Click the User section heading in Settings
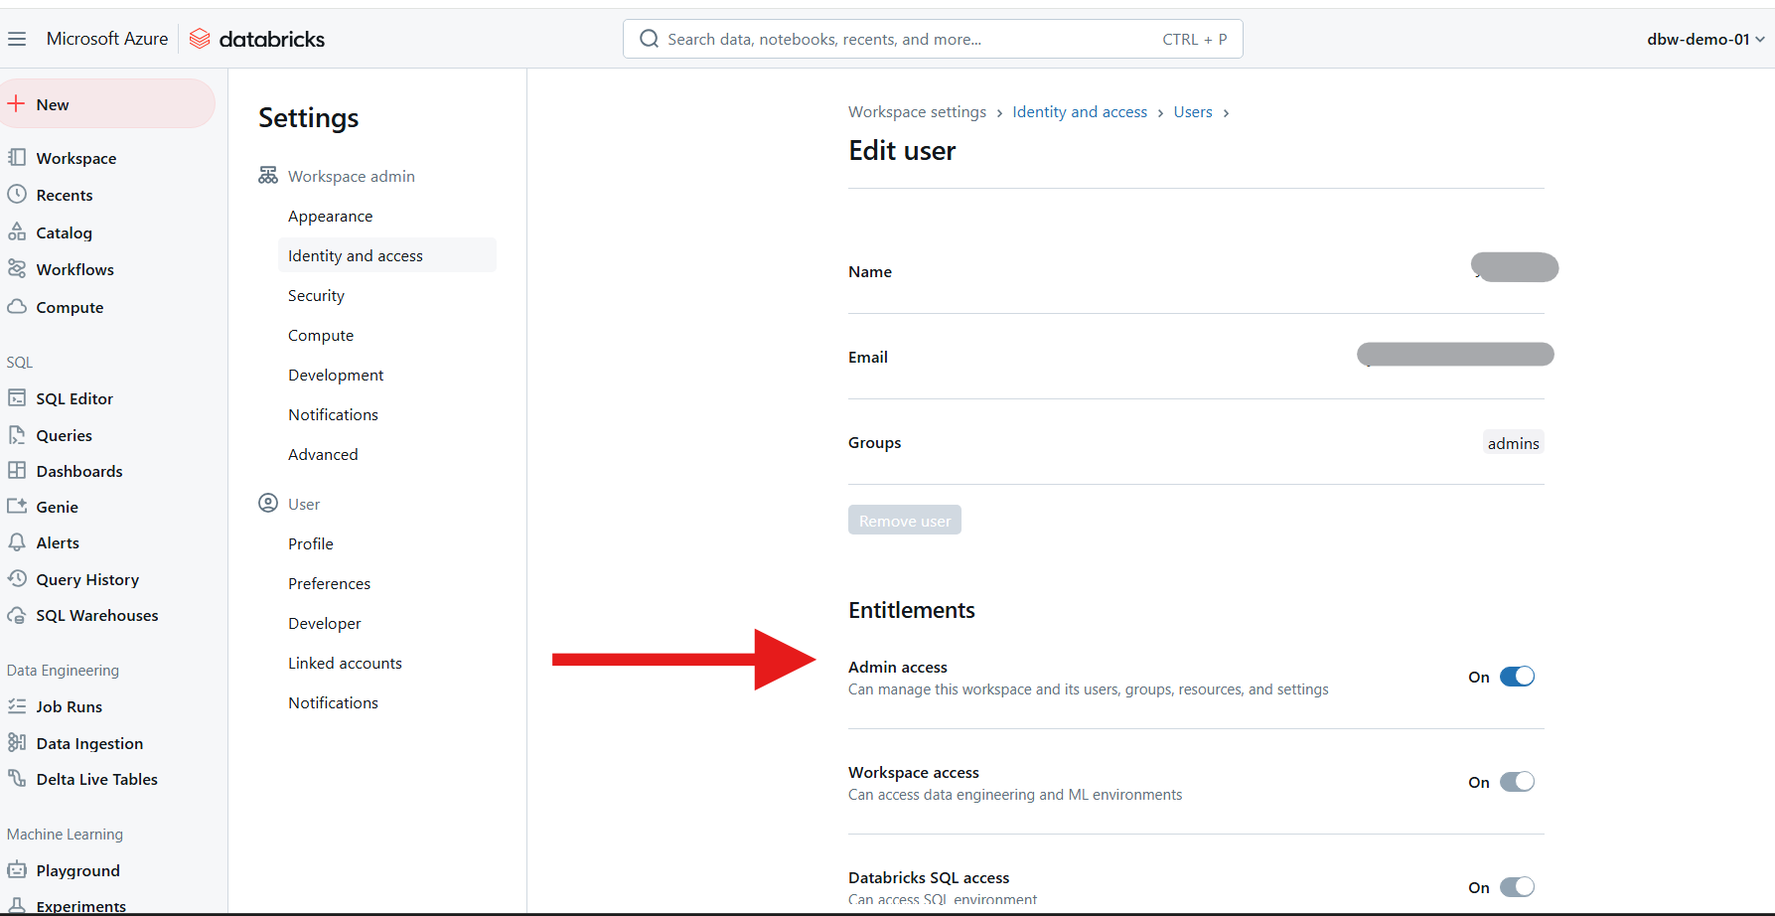 [304, 504]
